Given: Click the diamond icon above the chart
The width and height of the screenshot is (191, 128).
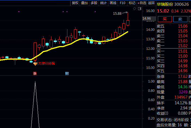Looking at the screenshot, I should (x=134, y=8).
